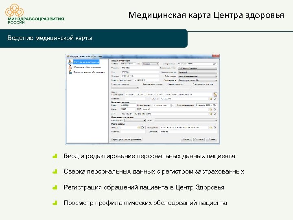Select the Personal information tree item
Screen dimensions: 293x220
[x=86, y=62]
